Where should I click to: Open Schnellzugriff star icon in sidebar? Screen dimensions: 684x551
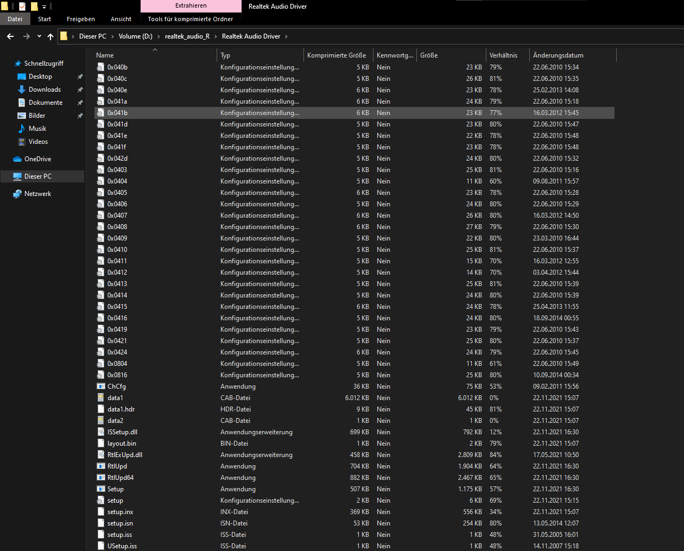(18, 64)
